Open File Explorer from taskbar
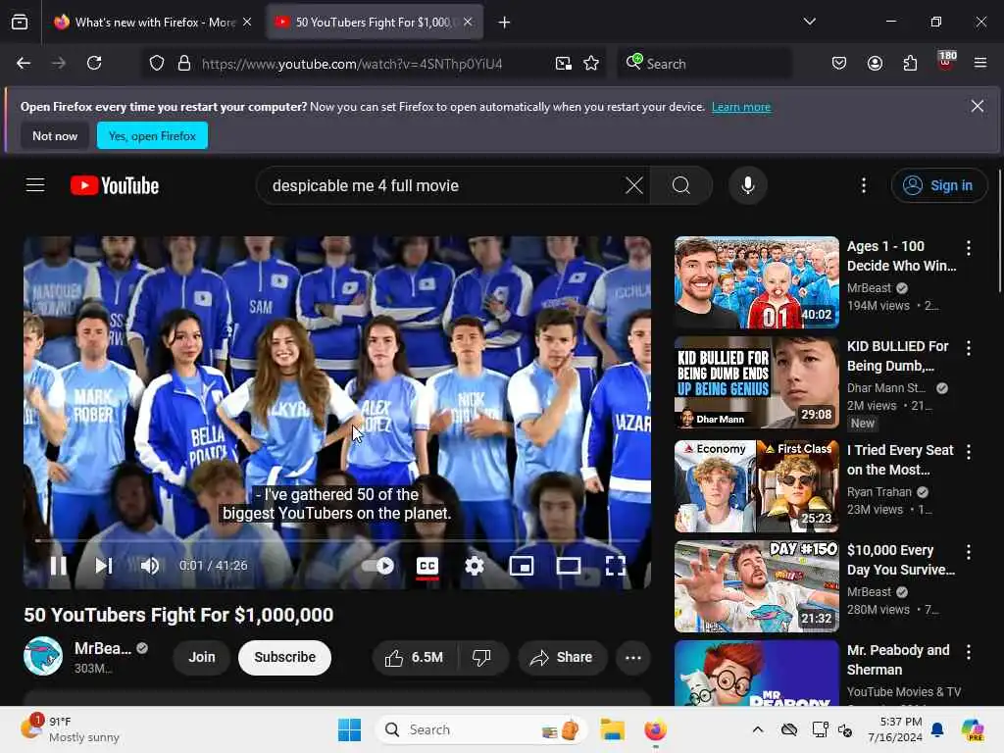 point(612,729)
